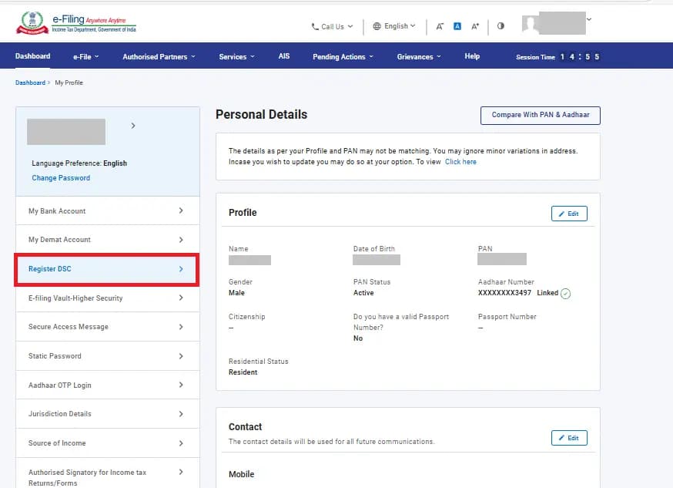Select the increase font size icon
Screen dimensions: 673x488
click(475, 25)
